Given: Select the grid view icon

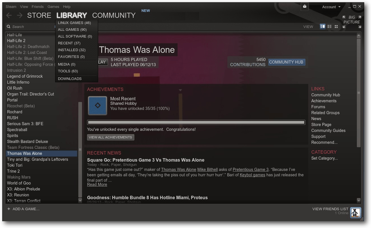Looking at the screenshot, I should click(x=336, y=27).
